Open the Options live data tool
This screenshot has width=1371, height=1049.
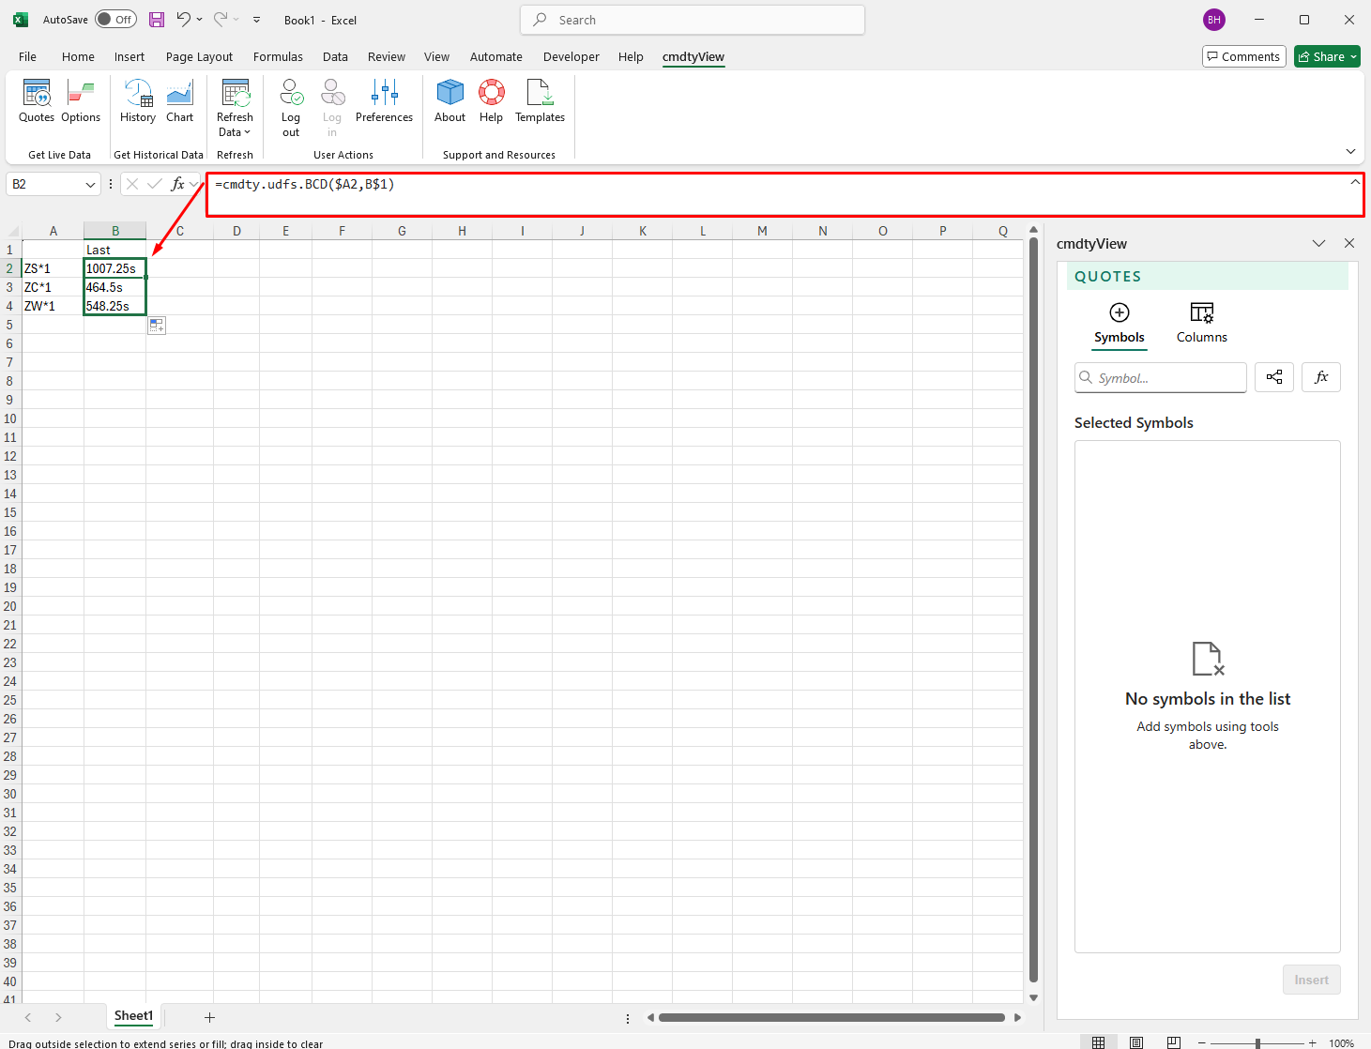pos(81,101)
